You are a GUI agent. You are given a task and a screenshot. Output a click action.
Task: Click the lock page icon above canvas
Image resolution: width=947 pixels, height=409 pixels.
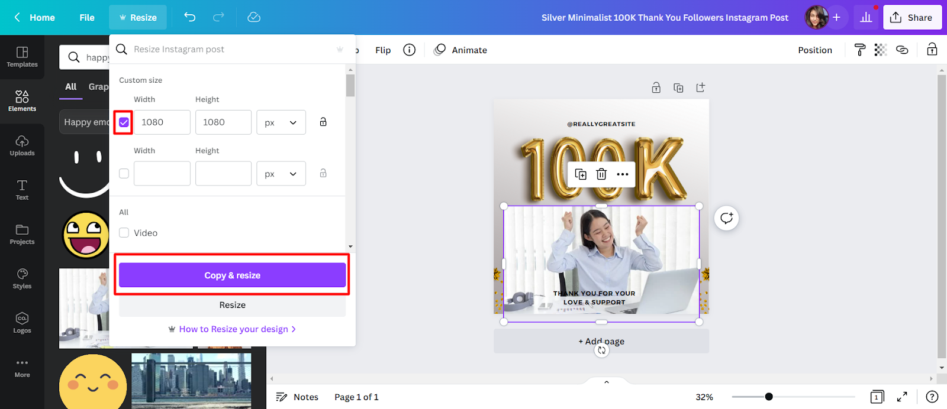pyautogui.click(x=656, y=87)
